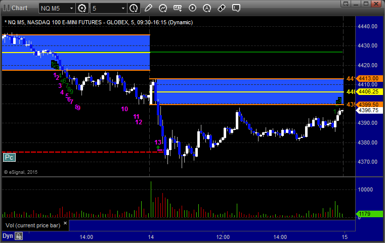Open the chart comment bubble icon
The height and width of the screenshot is (243, 385).
click(x=236, y=8)
